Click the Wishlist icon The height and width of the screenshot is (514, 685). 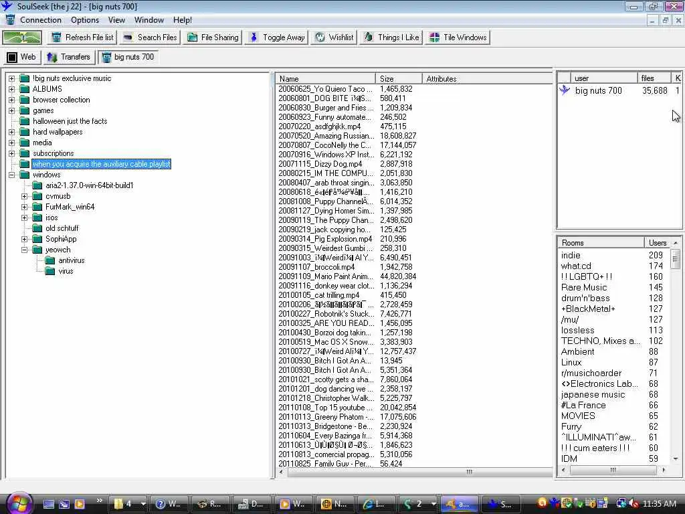pos(320,37)
